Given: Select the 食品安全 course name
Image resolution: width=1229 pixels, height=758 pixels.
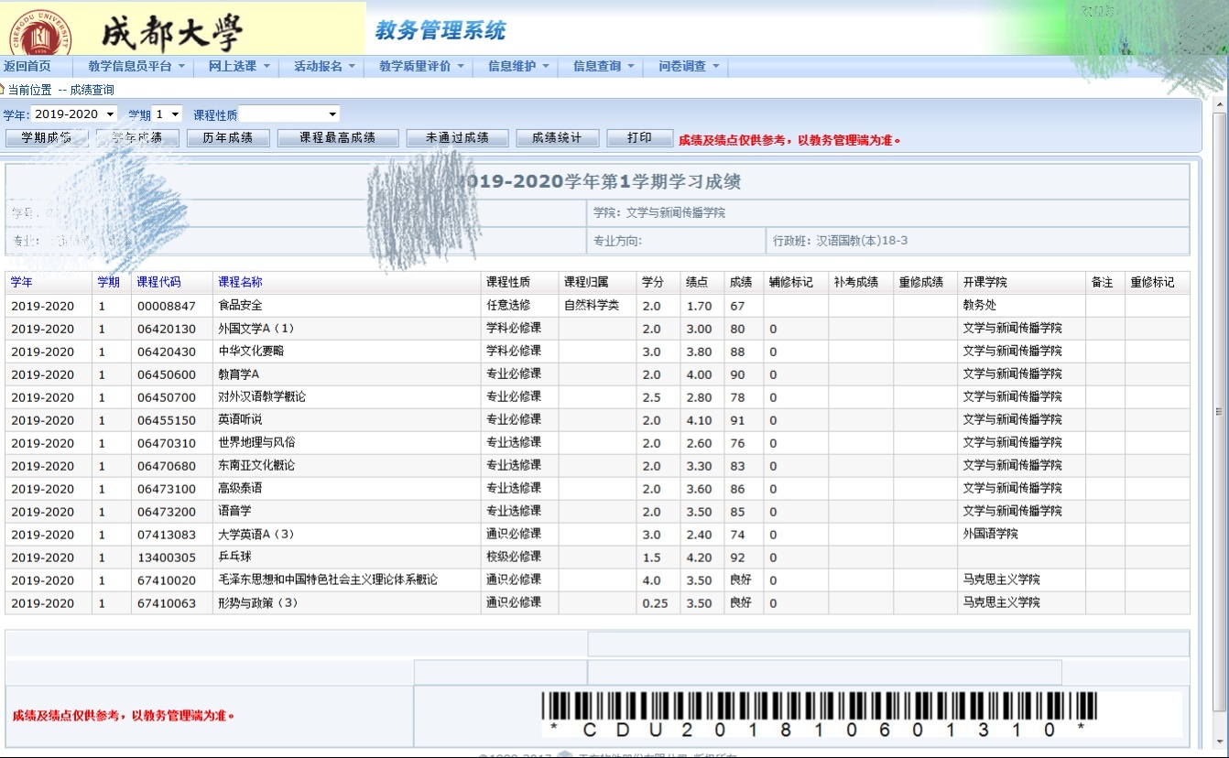Looking at the screenshot, I should pos(240,306).
